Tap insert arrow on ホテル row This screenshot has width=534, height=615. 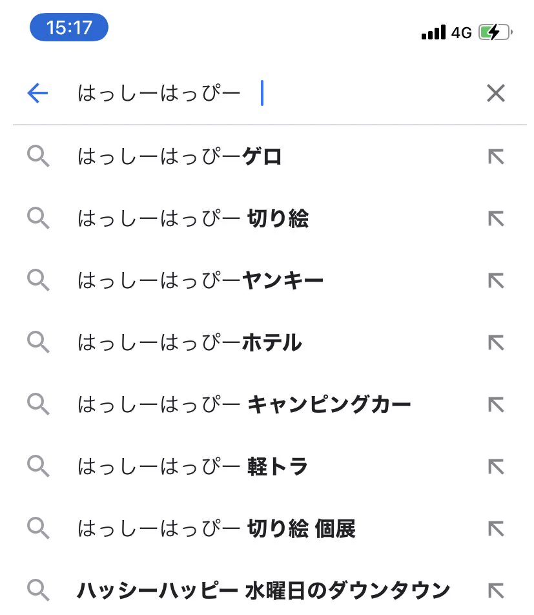click(x=496, y=342)
